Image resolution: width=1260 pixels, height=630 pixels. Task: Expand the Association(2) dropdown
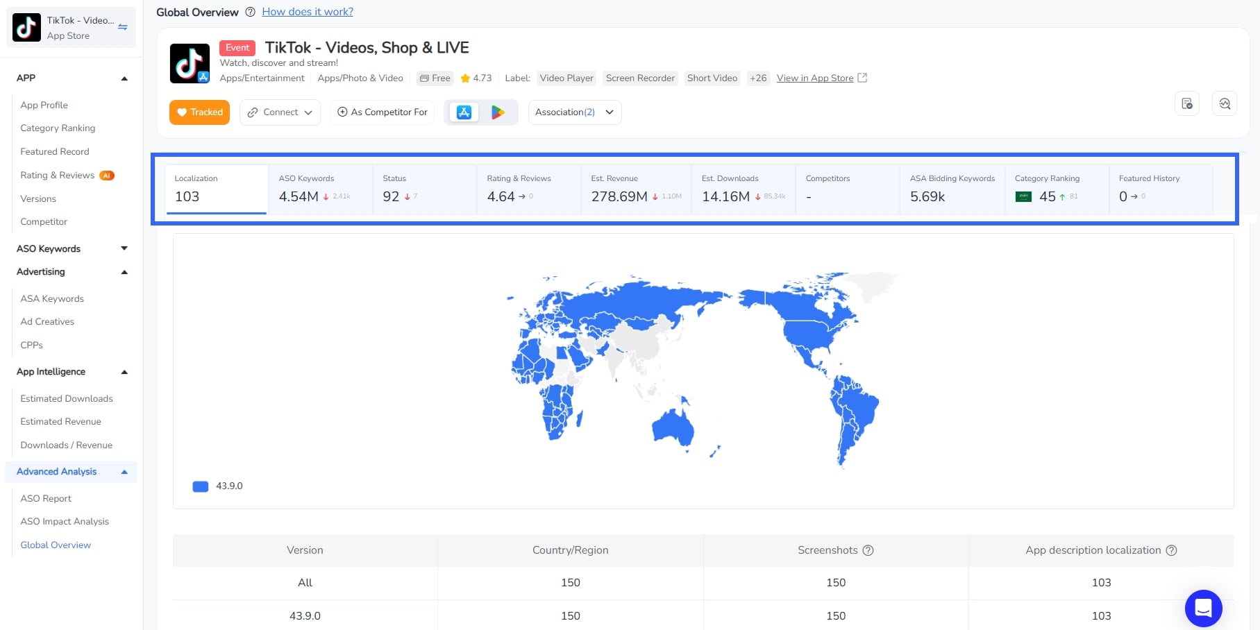pyautogui.click(x=575, y=112)
